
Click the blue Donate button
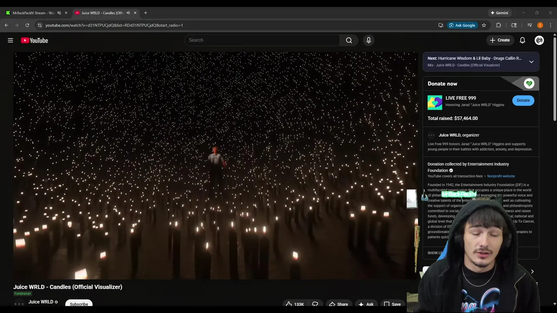[523, 100]
